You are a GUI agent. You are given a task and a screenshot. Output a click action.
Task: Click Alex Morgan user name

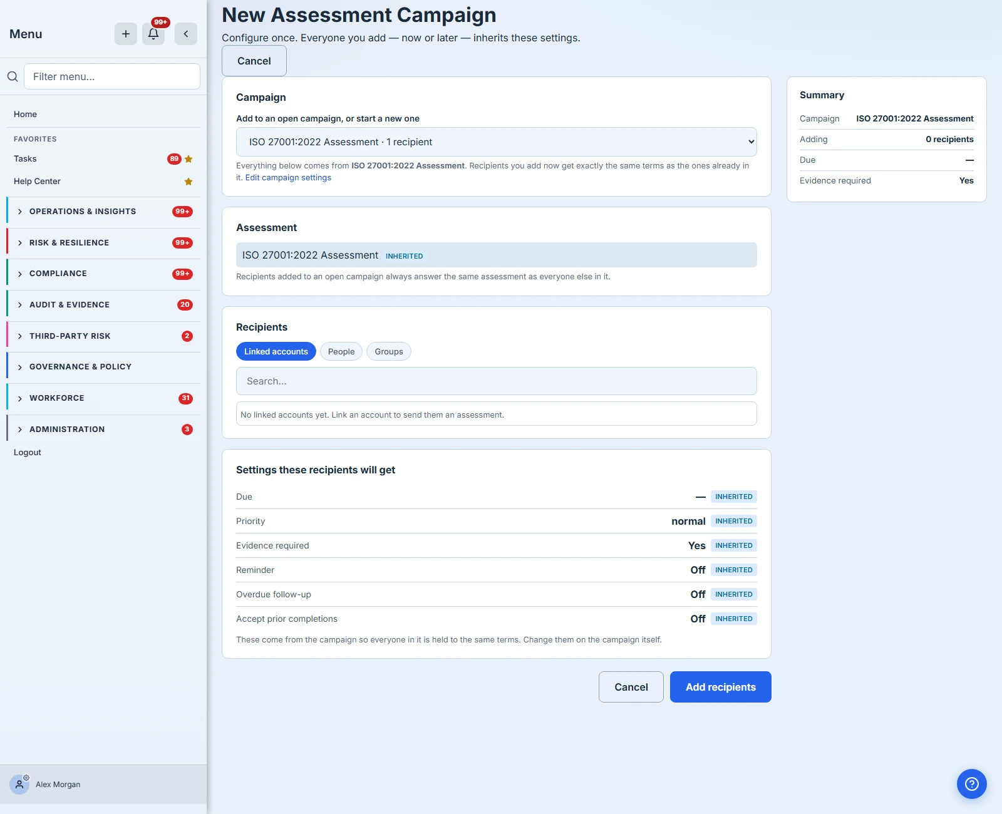[58, 785]
